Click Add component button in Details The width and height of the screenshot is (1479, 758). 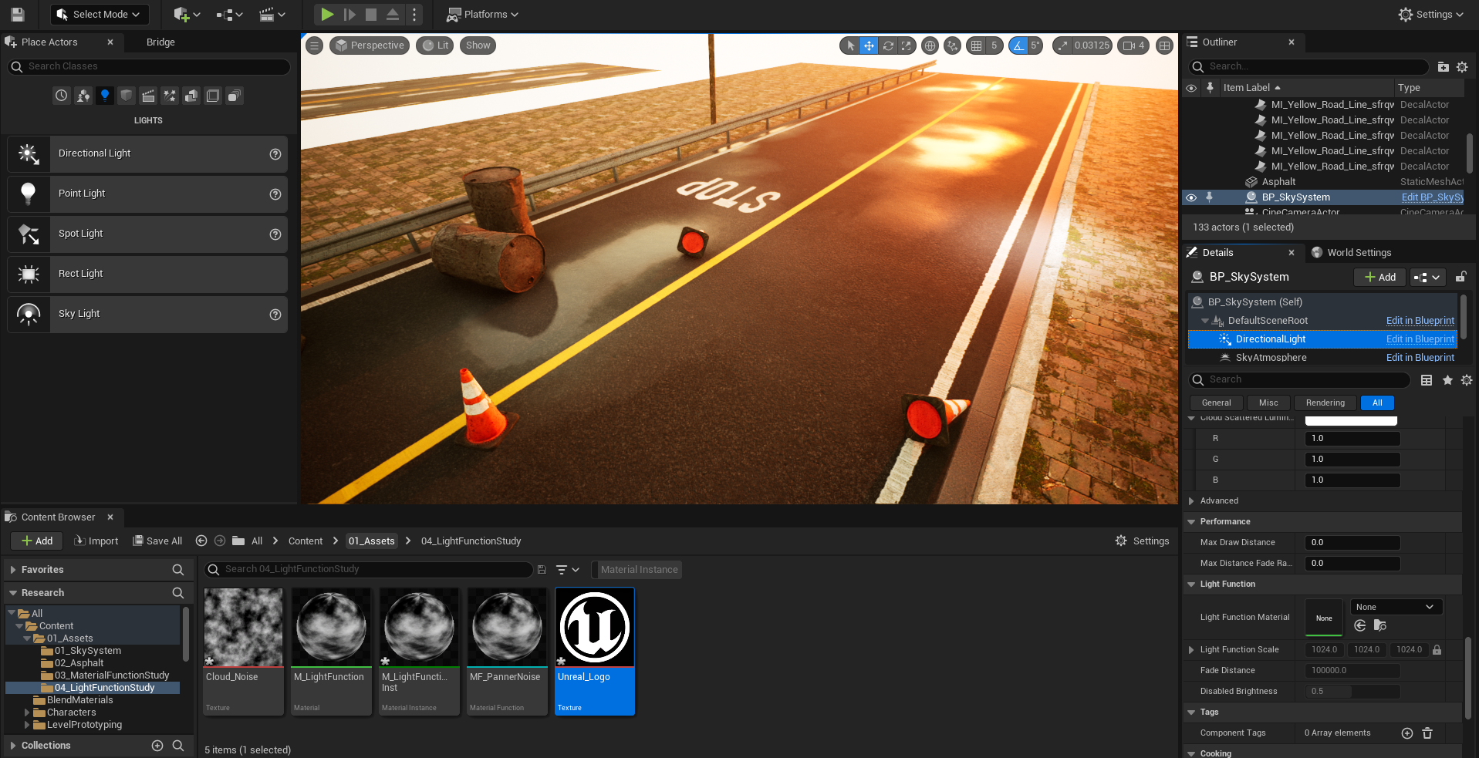point(1379,277)
